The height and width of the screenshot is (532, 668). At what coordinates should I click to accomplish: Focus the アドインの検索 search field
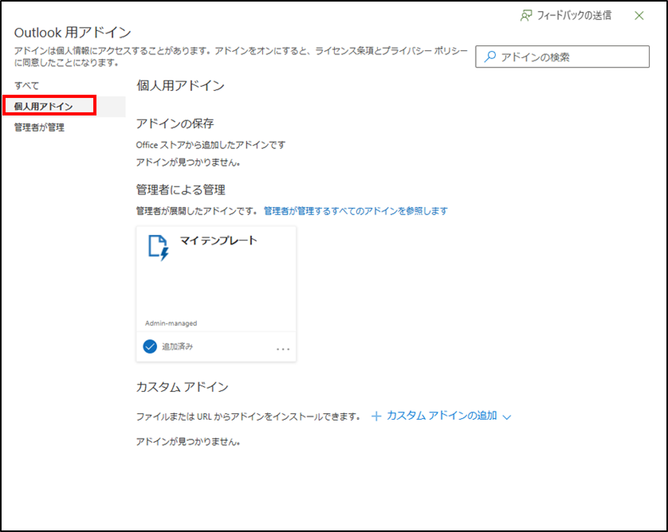(562, 57)
